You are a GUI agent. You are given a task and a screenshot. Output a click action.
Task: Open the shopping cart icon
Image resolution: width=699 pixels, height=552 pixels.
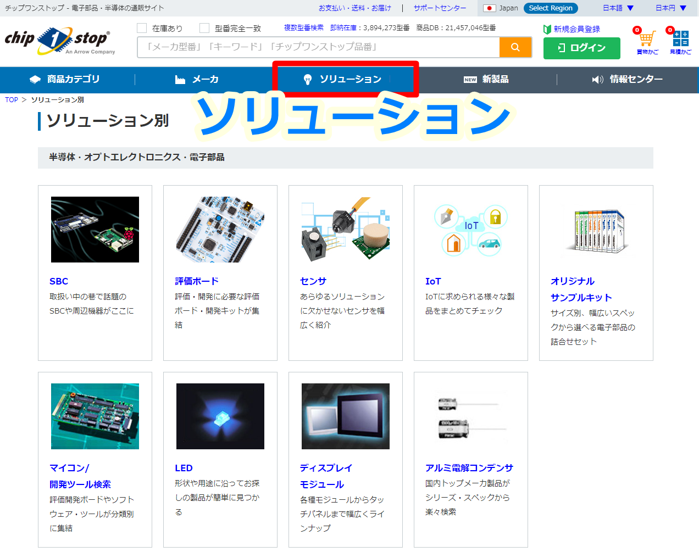[x=647, y=40]
